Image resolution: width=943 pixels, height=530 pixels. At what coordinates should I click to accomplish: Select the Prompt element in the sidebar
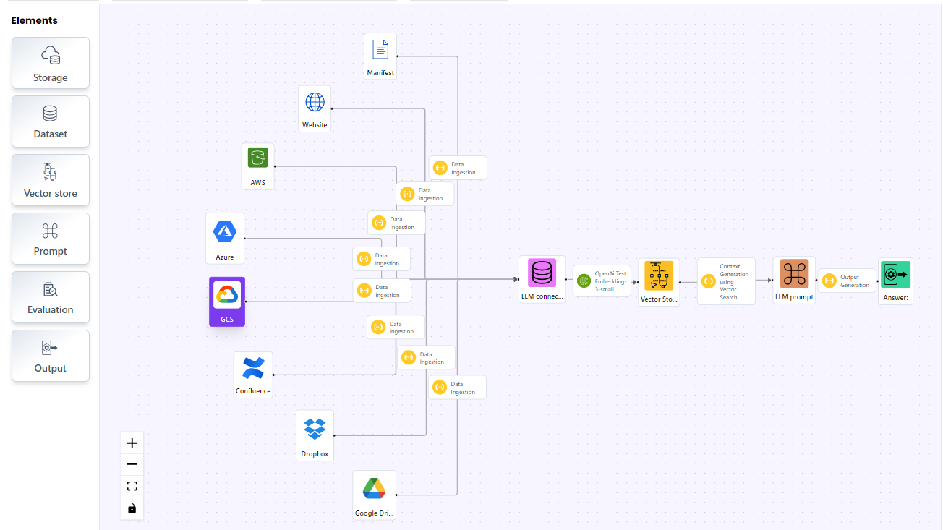(50, 239)
